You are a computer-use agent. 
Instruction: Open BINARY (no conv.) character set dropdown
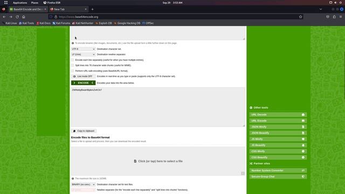tap(83, 184)
